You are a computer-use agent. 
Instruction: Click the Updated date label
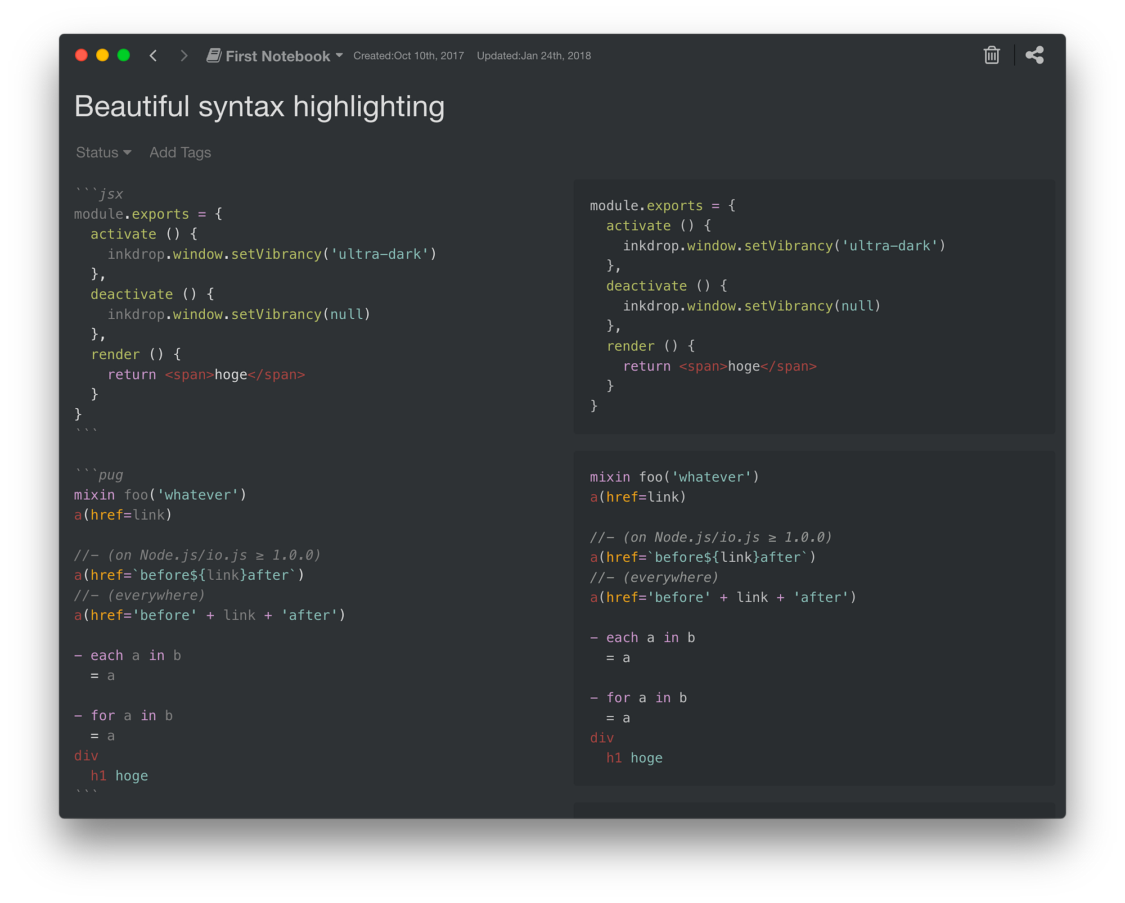click(533, 56)
